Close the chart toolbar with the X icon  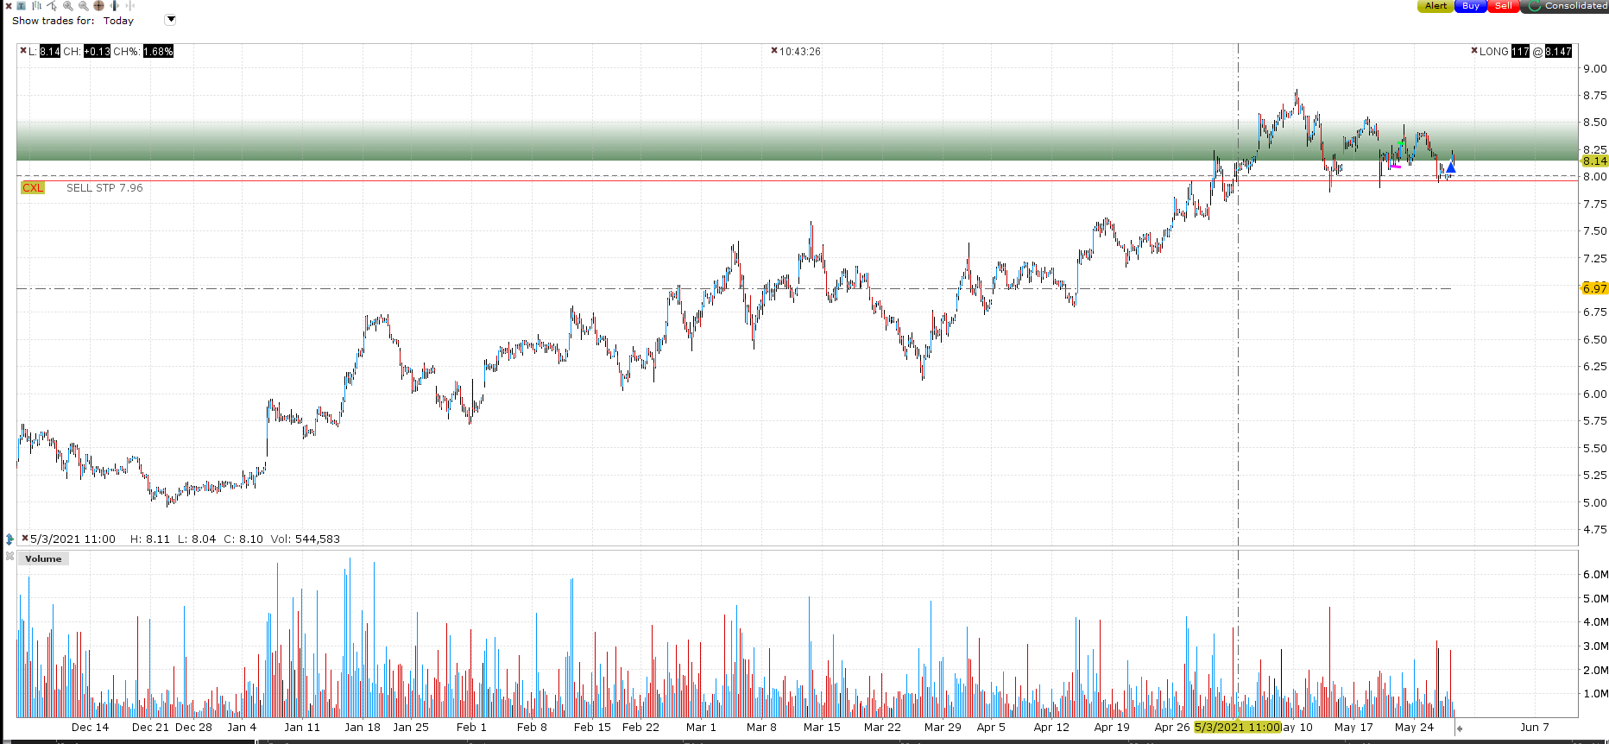tap(9, 6)
